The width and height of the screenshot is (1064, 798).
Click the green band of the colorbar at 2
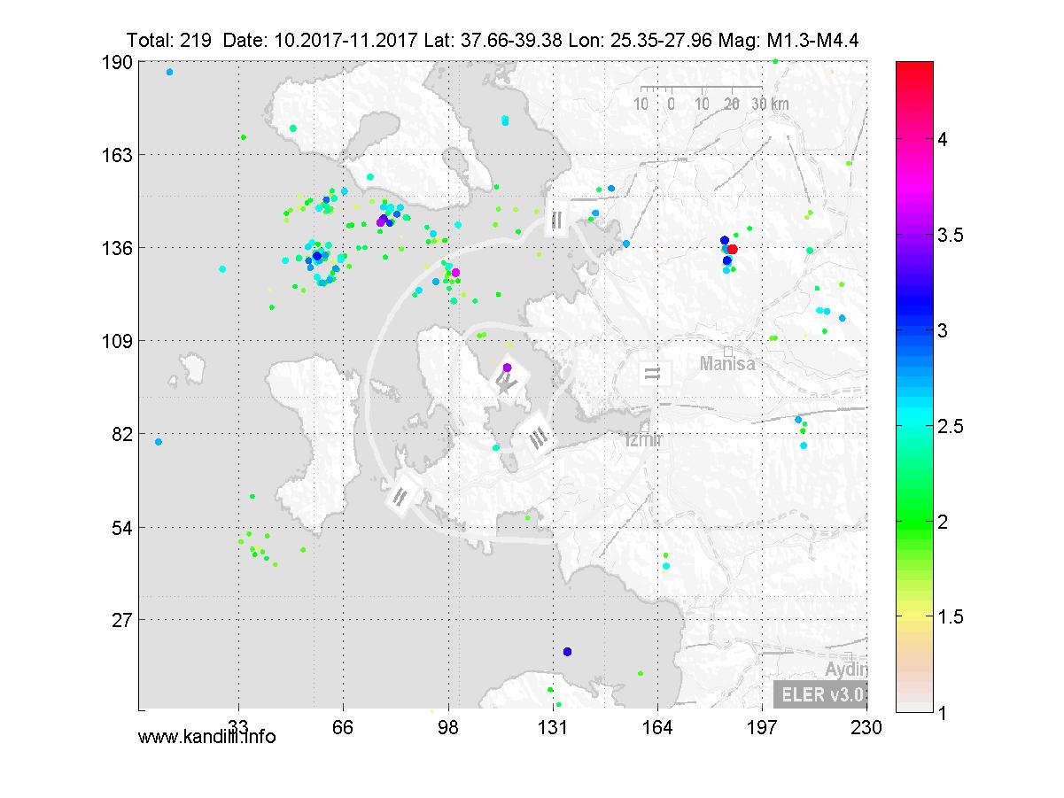(x=915, y=521)
